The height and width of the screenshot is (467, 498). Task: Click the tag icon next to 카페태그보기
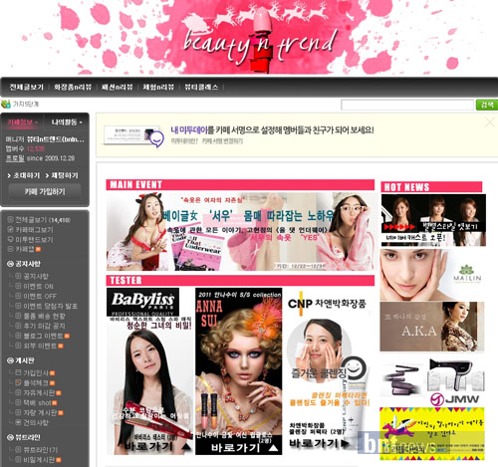pyautogui.click(x=10, y=229)
